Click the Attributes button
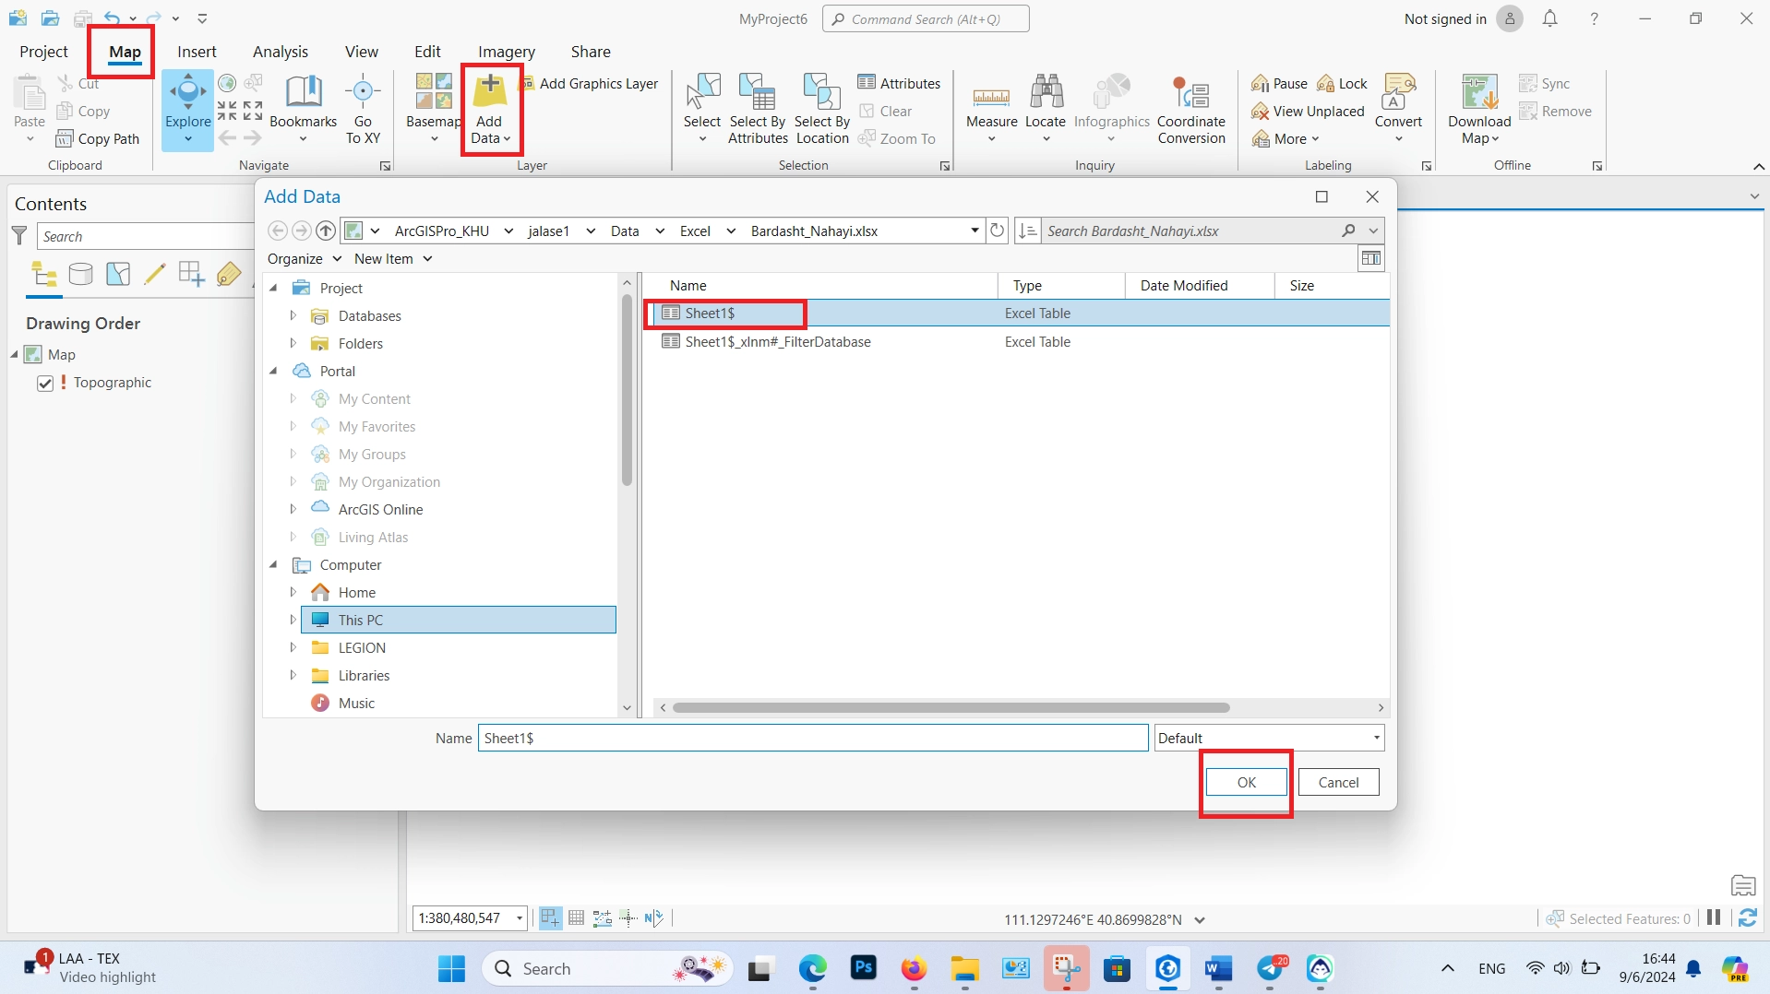The image size is (1770, 994). pos(899,83)
